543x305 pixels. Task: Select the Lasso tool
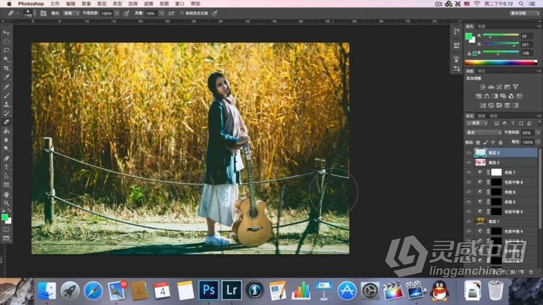7,50
